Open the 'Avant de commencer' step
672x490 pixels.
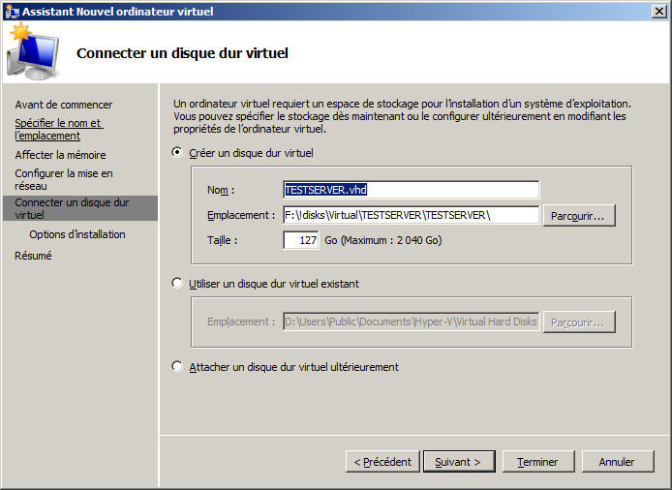(64, 105)
